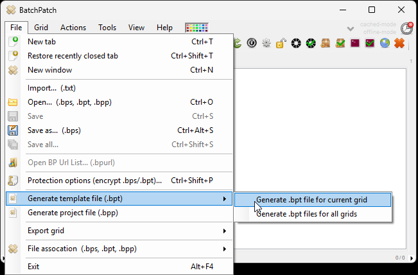Click the plain maroon console window icon
Screen dimensions: 418x275
click(355, 43)
